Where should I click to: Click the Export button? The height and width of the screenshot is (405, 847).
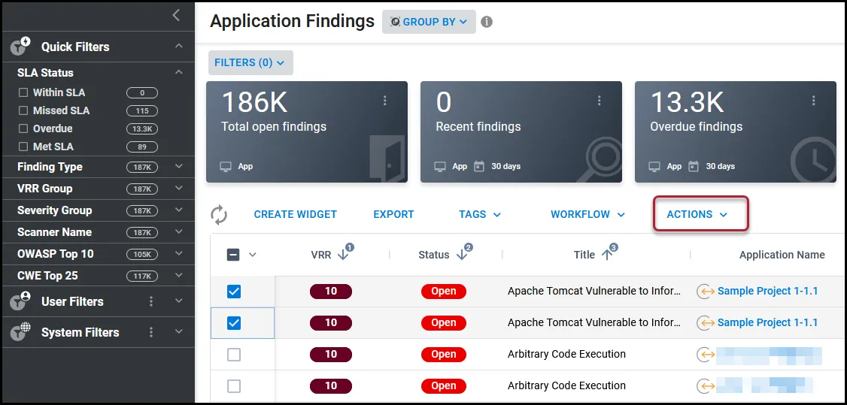click(x=394, y=214)
